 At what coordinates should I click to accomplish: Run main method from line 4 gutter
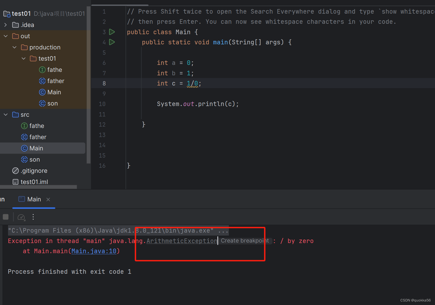[112, 42]
